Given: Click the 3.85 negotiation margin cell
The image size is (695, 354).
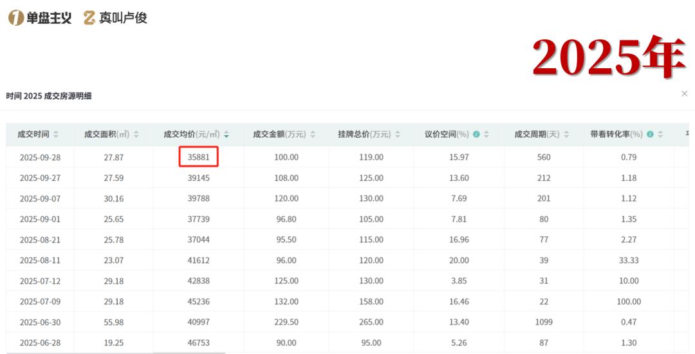Looking at the screenshot, I should pyautogui.click(x=459, y=281).
